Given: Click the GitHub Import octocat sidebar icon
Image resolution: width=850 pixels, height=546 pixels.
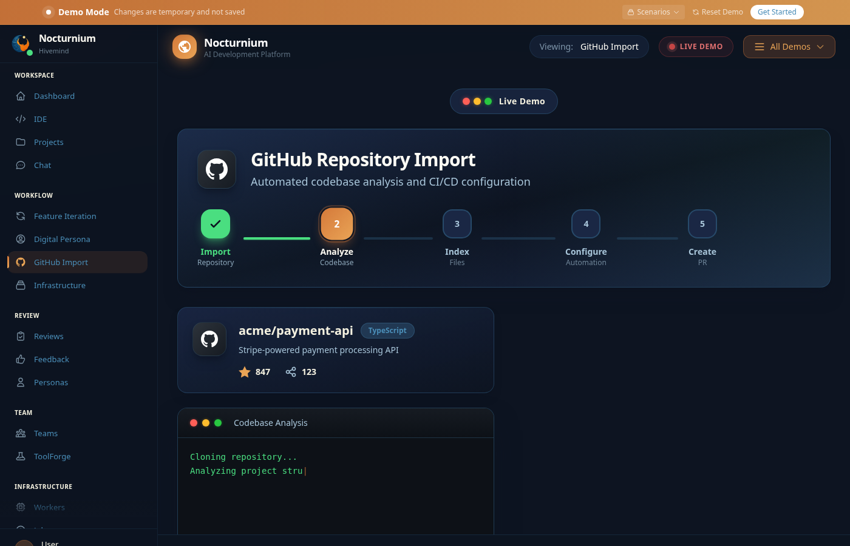Looking at the screenshot, I should point(21,262).
